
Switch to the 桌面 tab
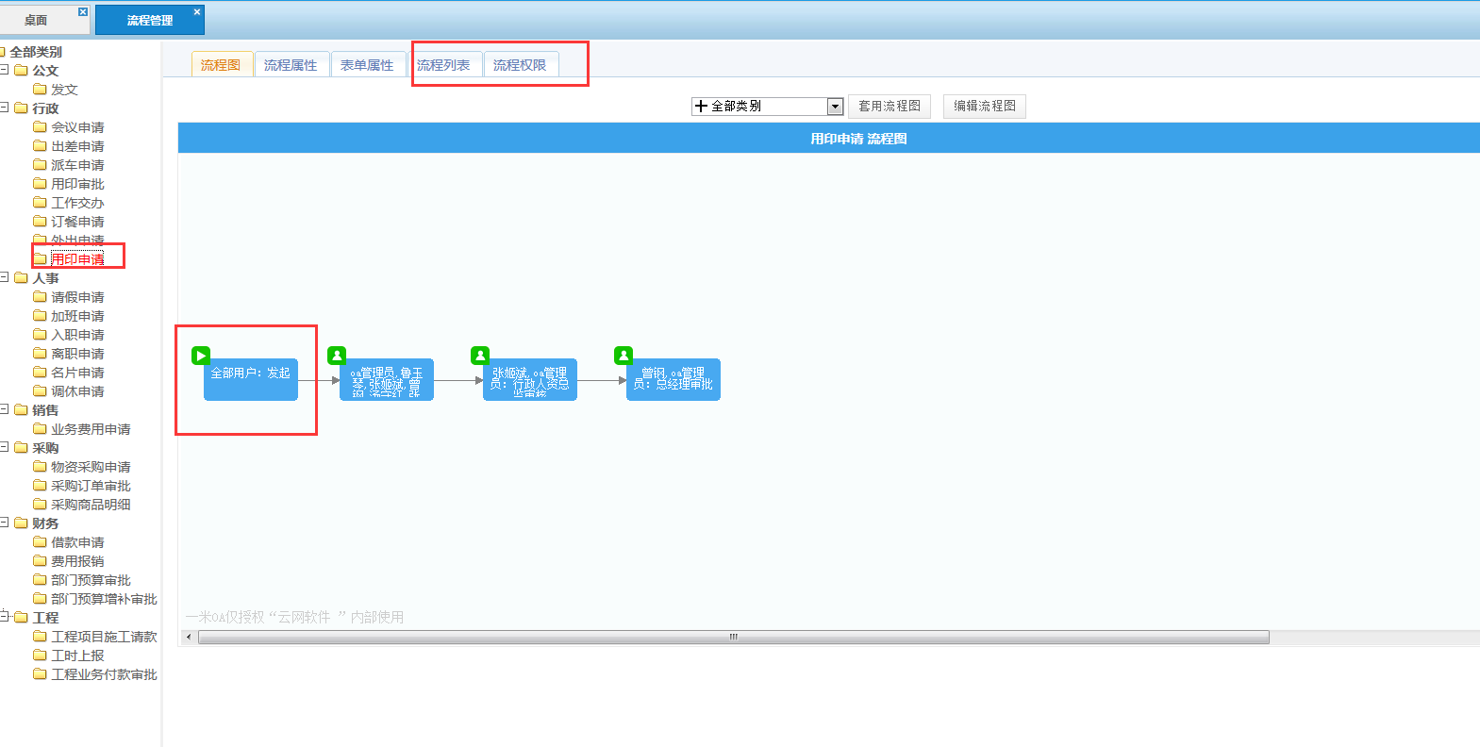pyautogui.click(x=36, y=20)
